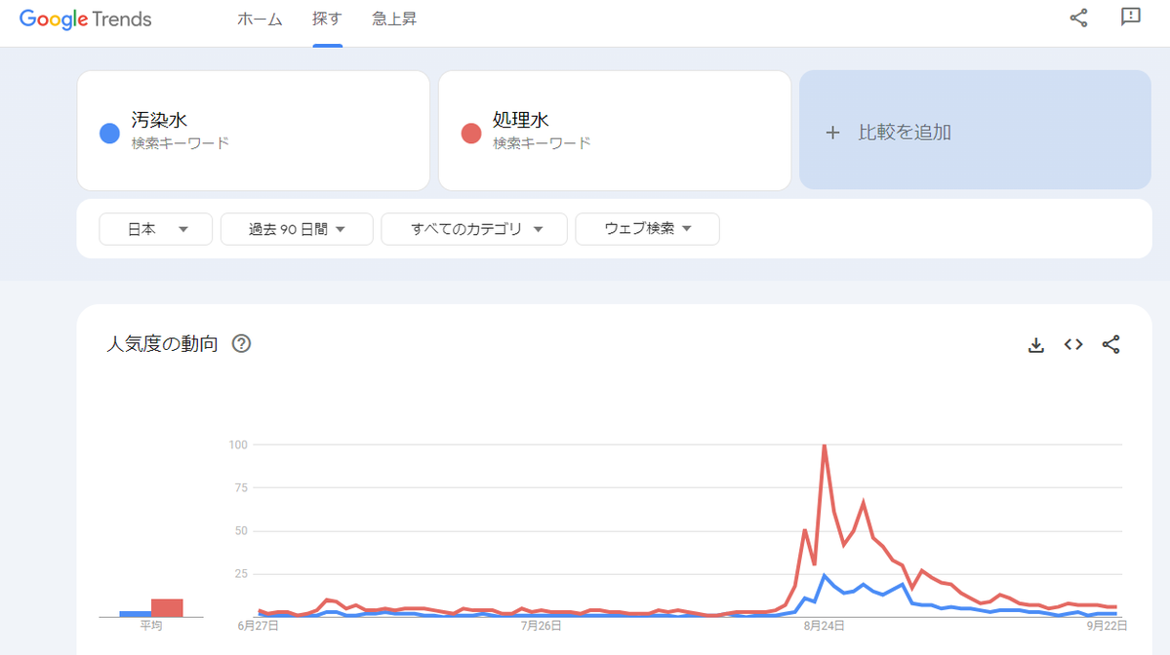Click the Google Trends logo
The width and height of the screenshot is (1170, 655).
tap(86, 19)
